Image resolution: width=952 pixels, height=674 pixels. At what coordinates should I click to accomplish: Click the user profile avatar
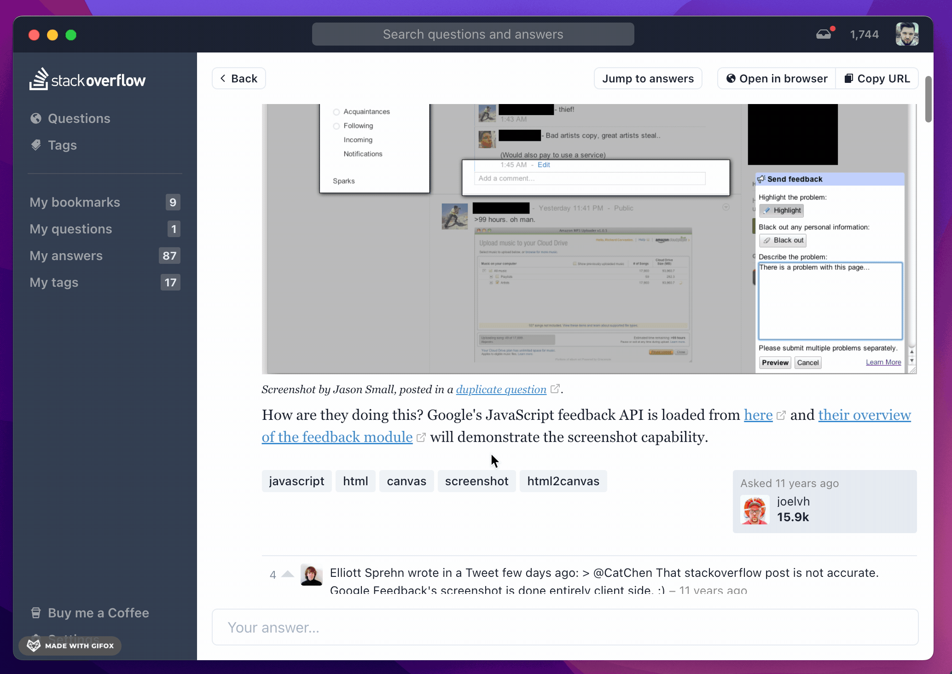coord(907,35)
